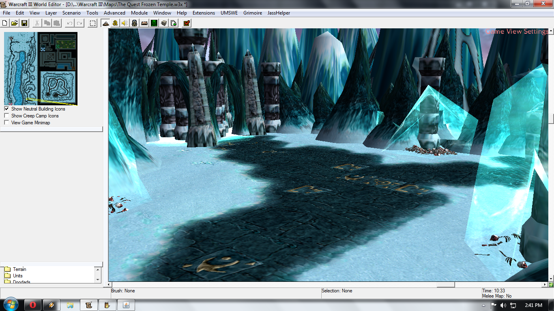Screen dimensions: 554x311
Task: Open the Import Manager icon
Action: [174, 23]
